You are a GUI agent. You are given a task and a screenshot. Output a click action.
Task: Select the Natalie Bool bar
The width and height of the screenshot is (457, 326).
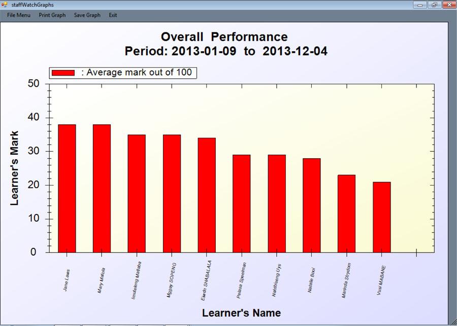click(x=311, y=205)
